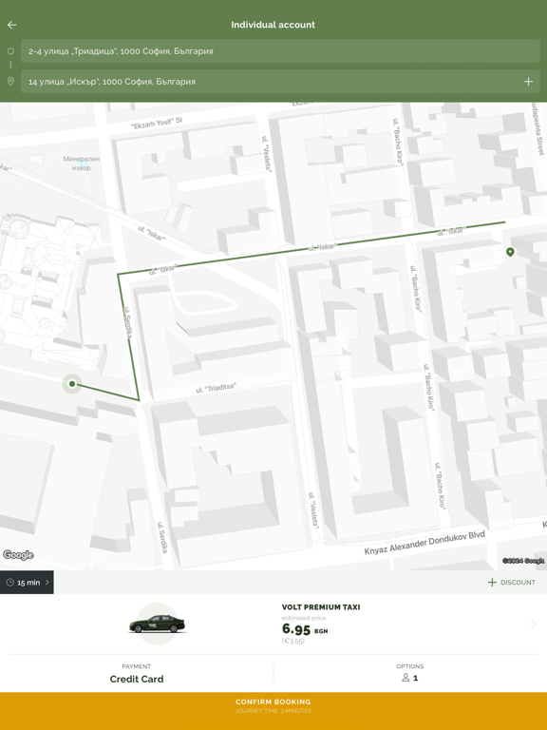Select the Volt Premium Taxi car image
This screenshot has height=730, width=547.
(x=158, y=624)
